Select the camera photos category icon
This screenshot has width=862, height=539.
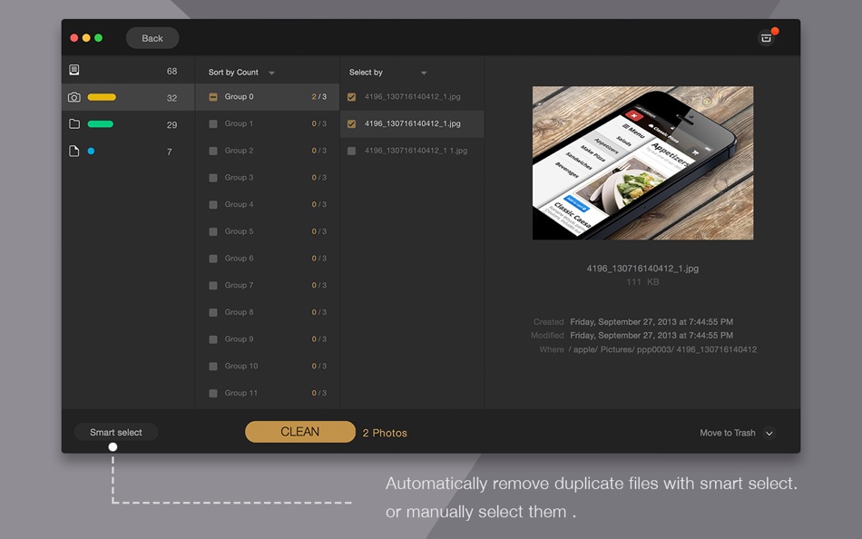(74, 97)
